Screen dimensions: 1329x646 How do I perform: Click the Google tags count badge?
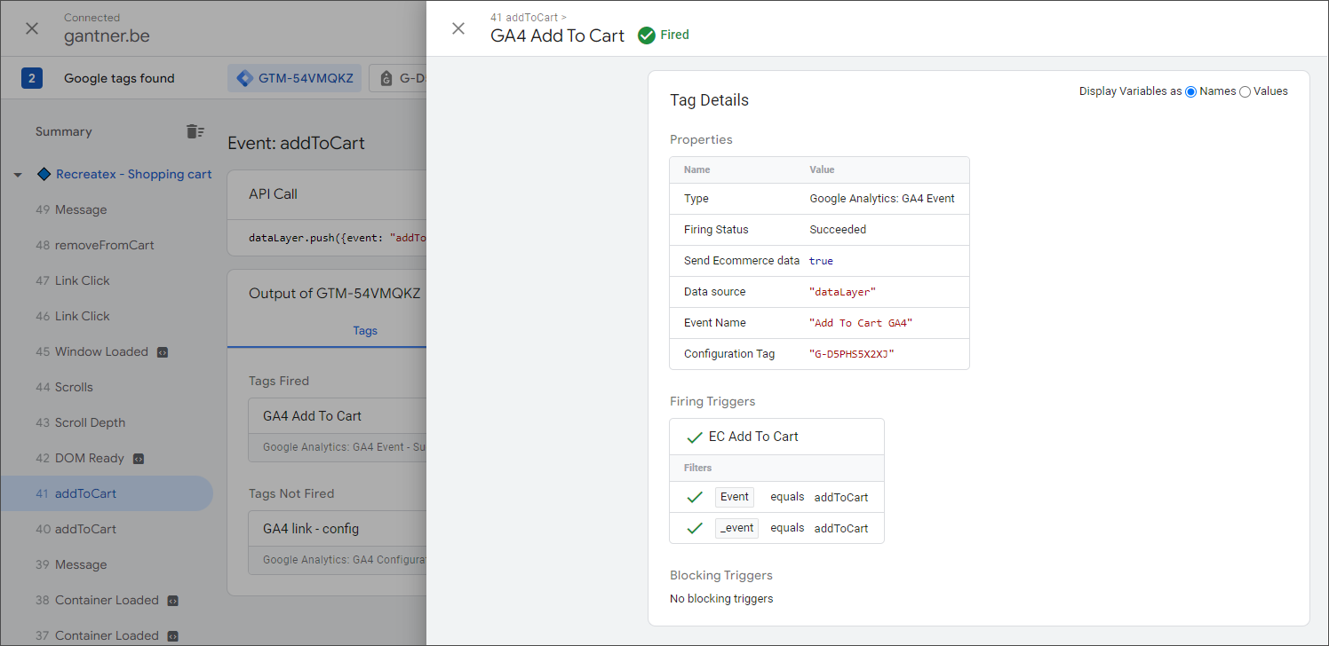point(32,78)
